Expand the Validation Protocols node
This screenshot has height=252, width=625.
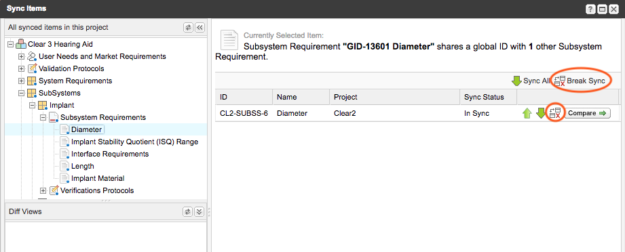(x=22, y=68)
